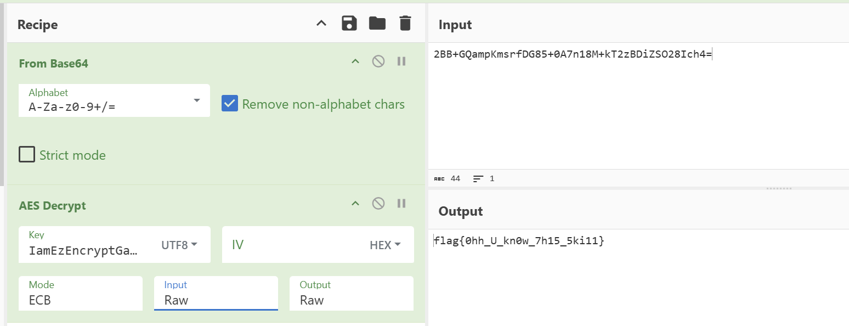
Task: Click the Save recipe floppy icon
Action: coord(349,23)
